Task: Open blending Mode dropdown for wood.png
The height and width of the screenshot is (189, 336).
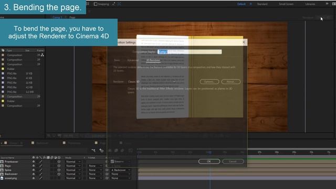Action: [73, 178]
